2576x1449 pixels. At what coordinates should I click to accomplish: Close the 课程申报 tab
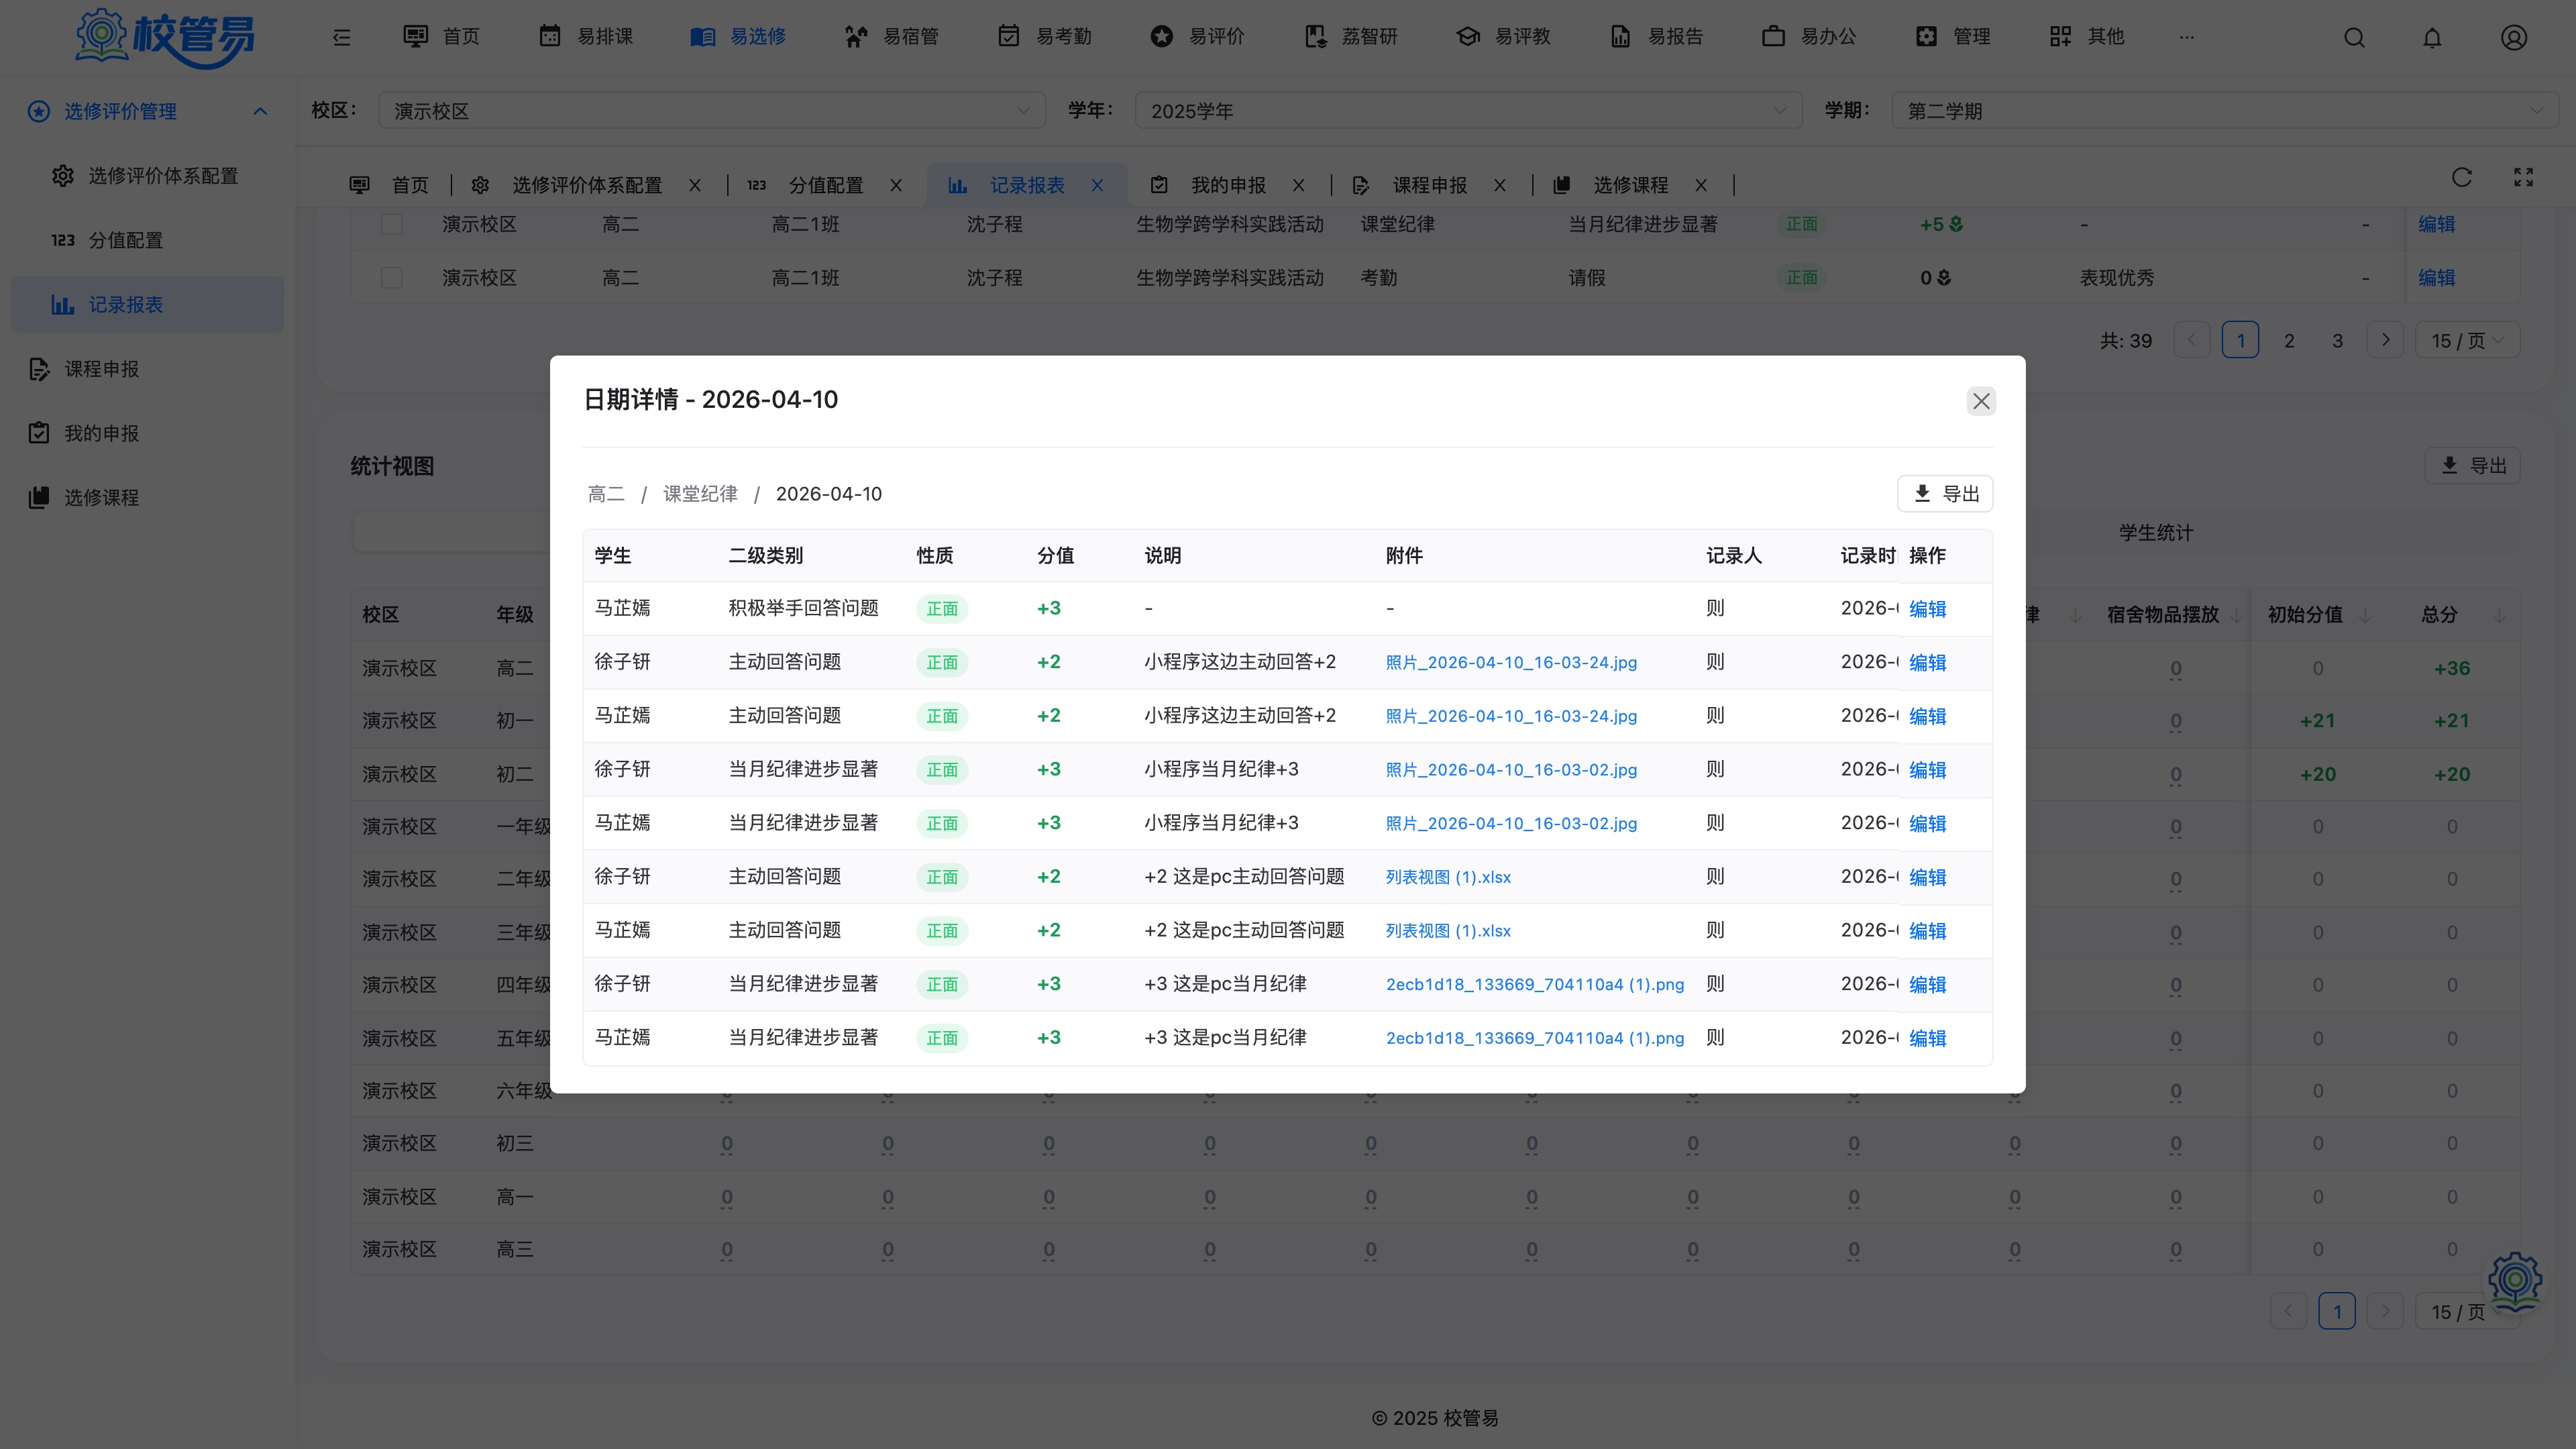tap(1500, 185)
